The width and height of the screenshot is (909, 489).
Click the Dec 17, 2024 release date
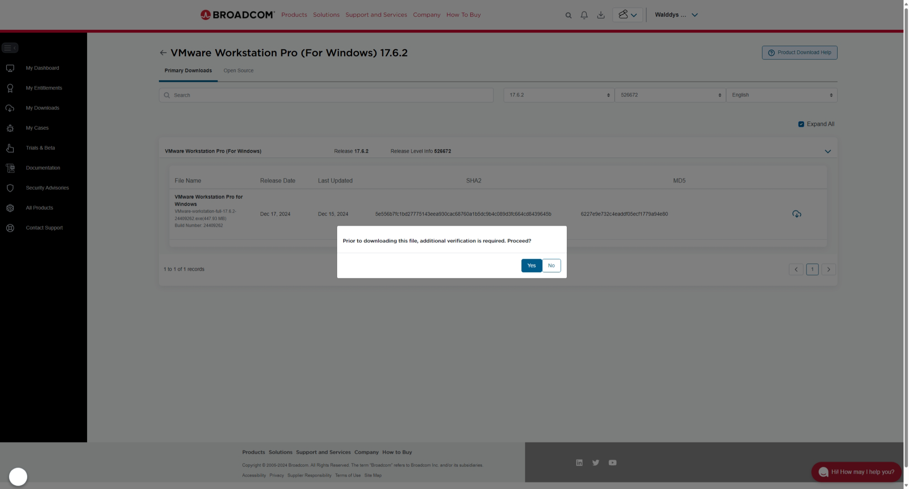click(x=275, y=214)
